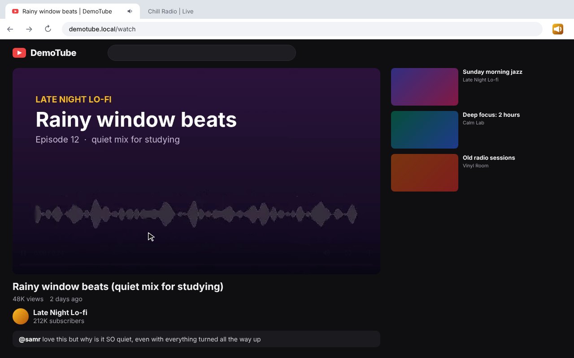Click the audio waveform in the video player
Image resolution: width=574 pixels, height=358 pixels.
pos(196,214)
